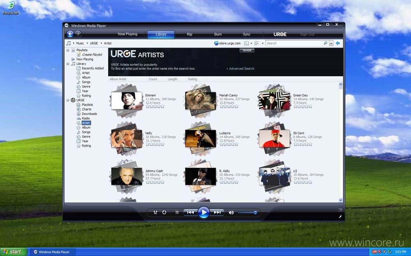Click the search magnifier icon
The height and width of the screenshot is (256, 411).
(x=325, y=43)
